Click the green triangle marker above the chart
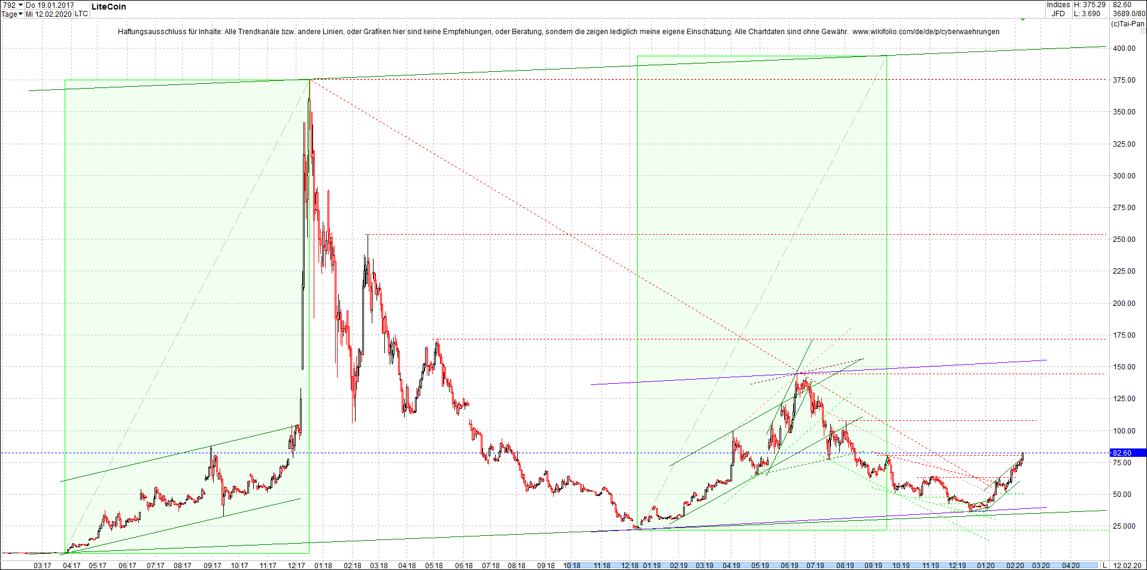Image resolution: width=1147 pixels, height=570 pixels. [x=1022, y=20]
